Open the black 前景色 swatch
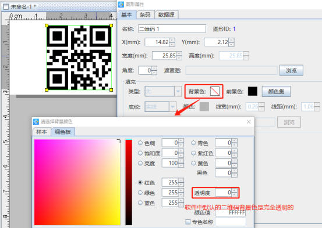 pyautogui.click(x=253, y=91)
